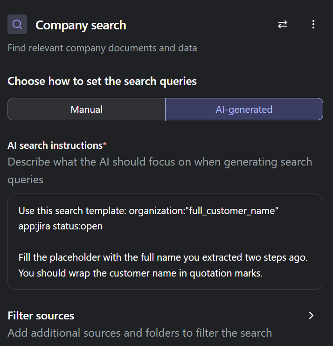Click 'Choose how to set the search queries' heading

(102, 81)
